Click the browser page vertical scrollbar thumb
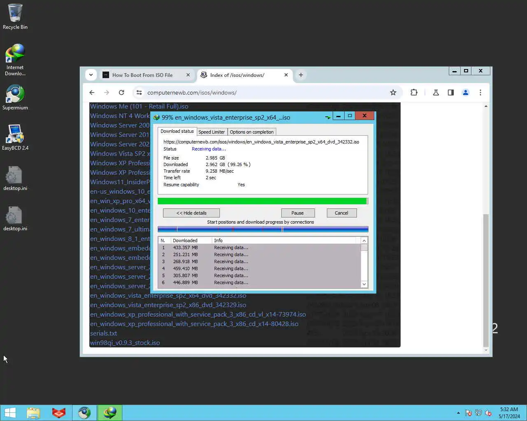This screenshot has height=421, width=527. click(486, 280)
